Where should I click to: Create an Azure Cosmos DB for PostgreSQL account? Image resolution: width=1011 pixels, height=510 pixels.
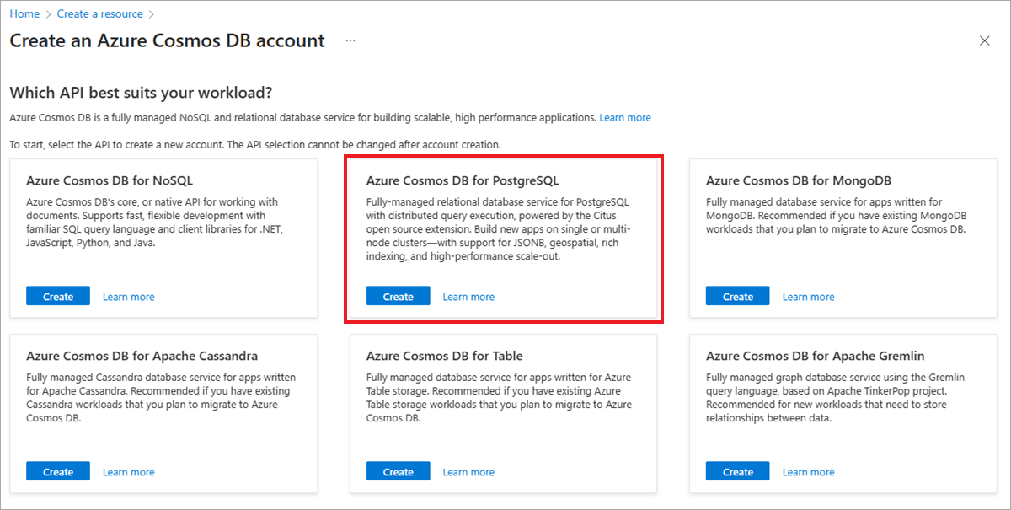(398, 296)
